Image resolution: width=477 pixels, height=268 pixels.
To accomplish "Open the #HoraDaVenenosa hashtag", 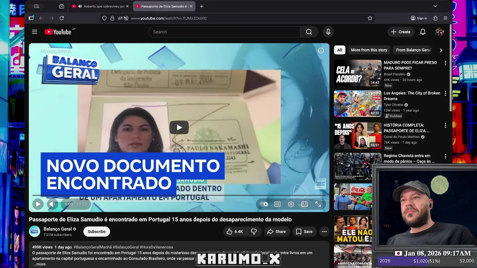I will click(157, 247).
